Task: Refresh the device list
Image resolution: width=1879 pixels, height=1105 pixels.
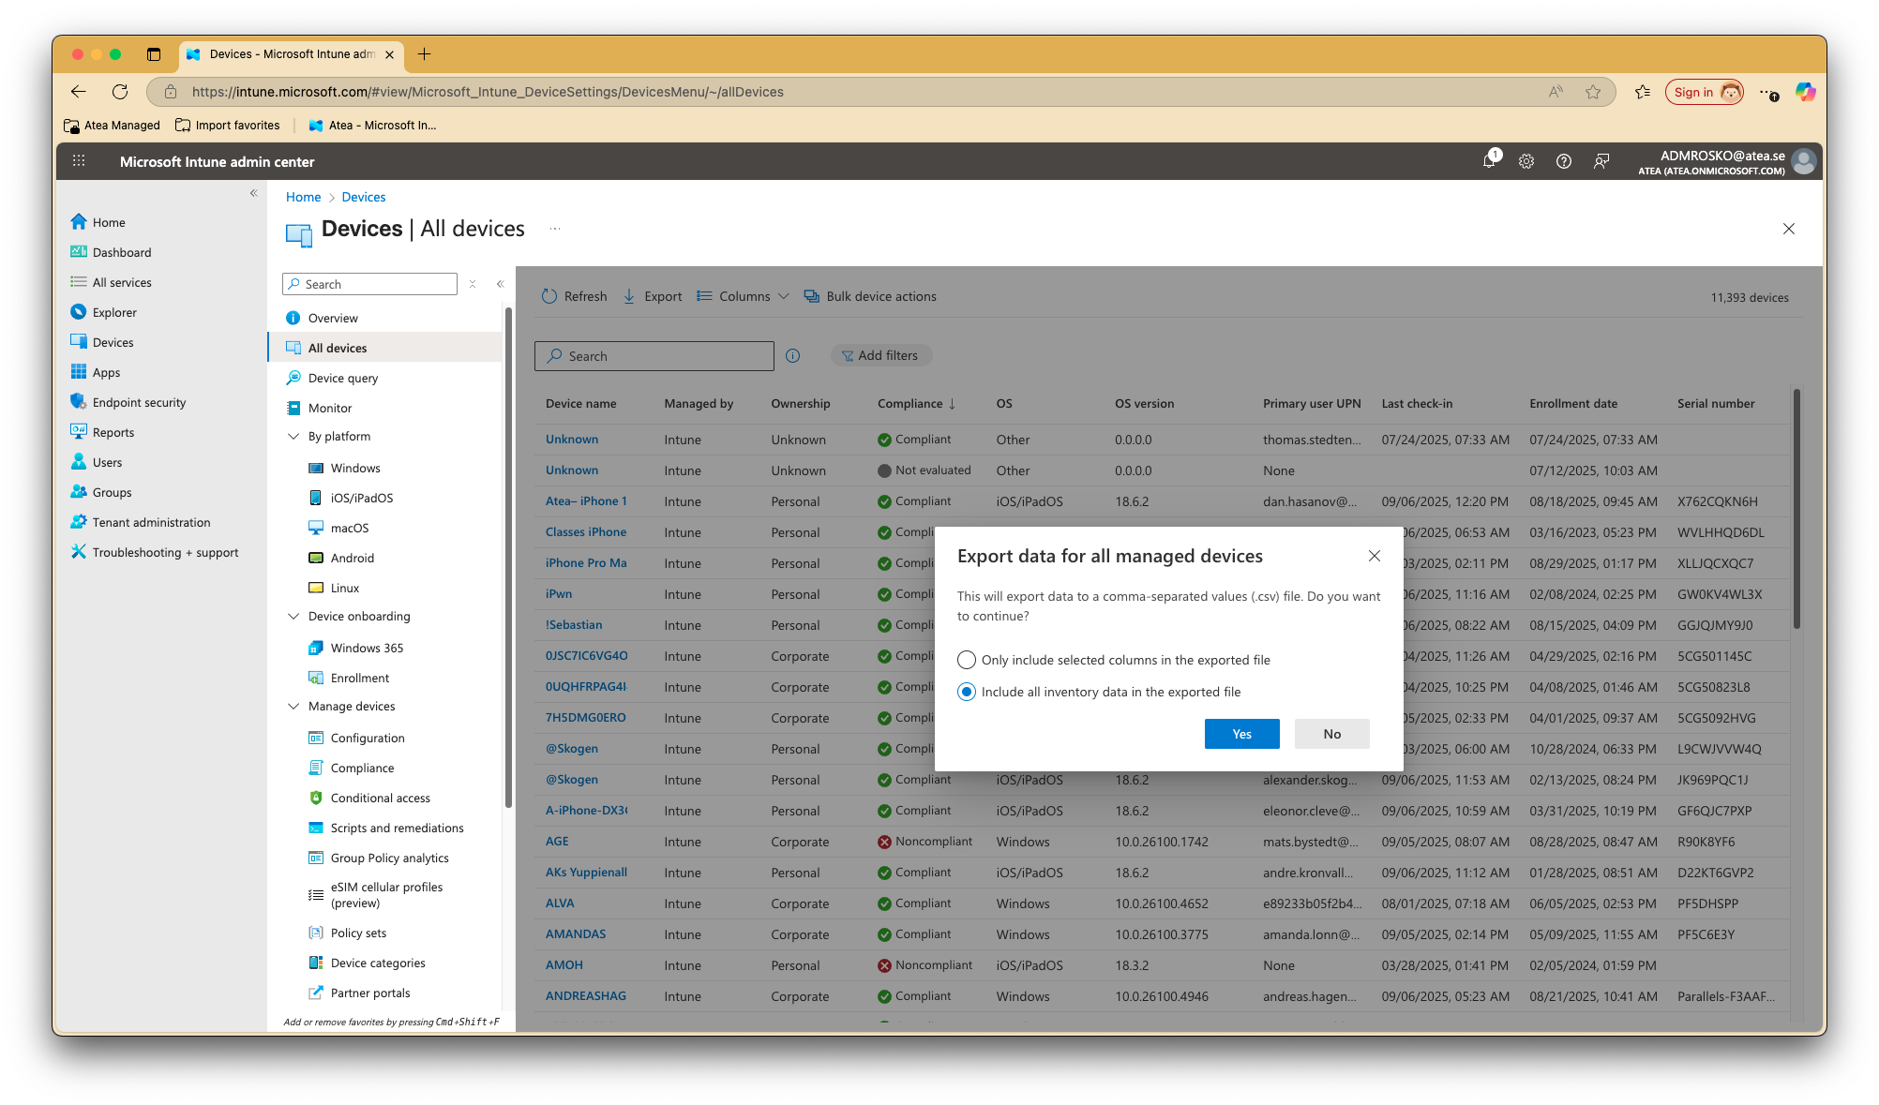Action: (573, 295)
